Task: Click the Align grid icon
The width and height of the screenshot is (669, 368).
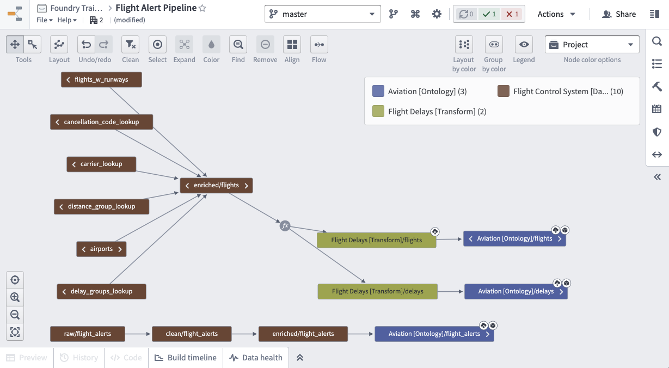Action: [x=292, y=45]
